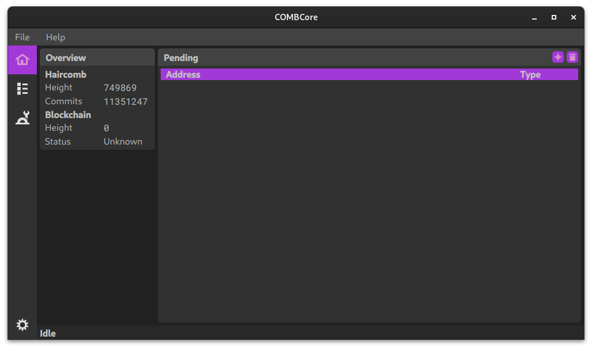592x349 pixels.
Task: Click the Overview panel heading
Action: (x=66, y=58)
